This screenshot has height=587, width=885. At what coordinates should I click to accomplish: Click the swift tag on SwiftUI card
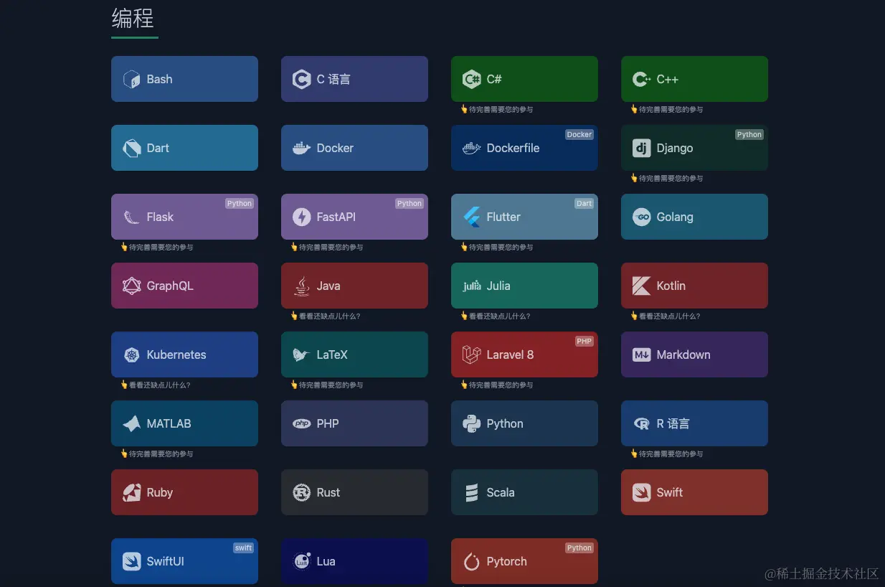pos(244,548)
